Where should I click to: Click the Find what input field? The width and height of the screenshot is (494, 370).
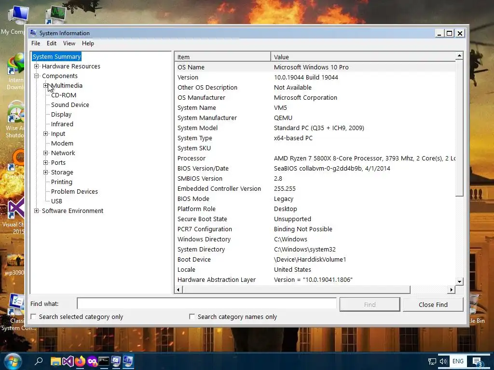click(x=206, y=304)
